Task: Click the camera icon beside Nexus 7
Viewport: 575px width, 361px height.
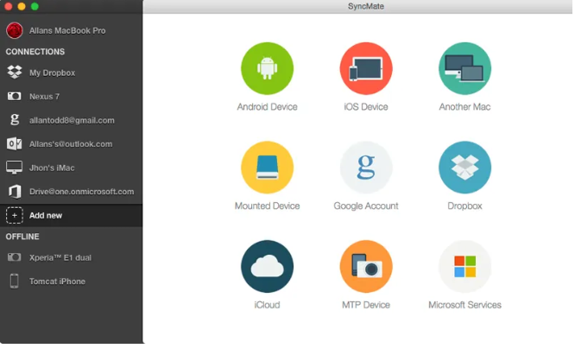Action: pos(15,96)
